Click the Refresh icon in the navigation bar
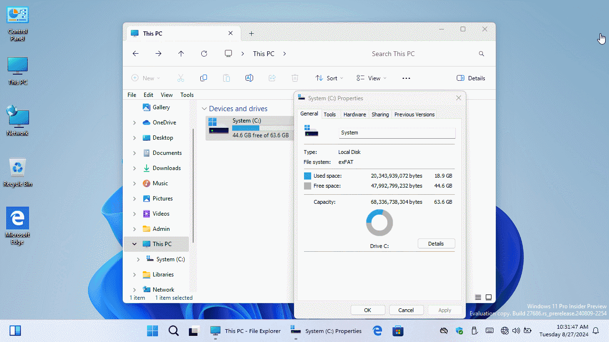 pyautogui.click(x=204, y=54)
